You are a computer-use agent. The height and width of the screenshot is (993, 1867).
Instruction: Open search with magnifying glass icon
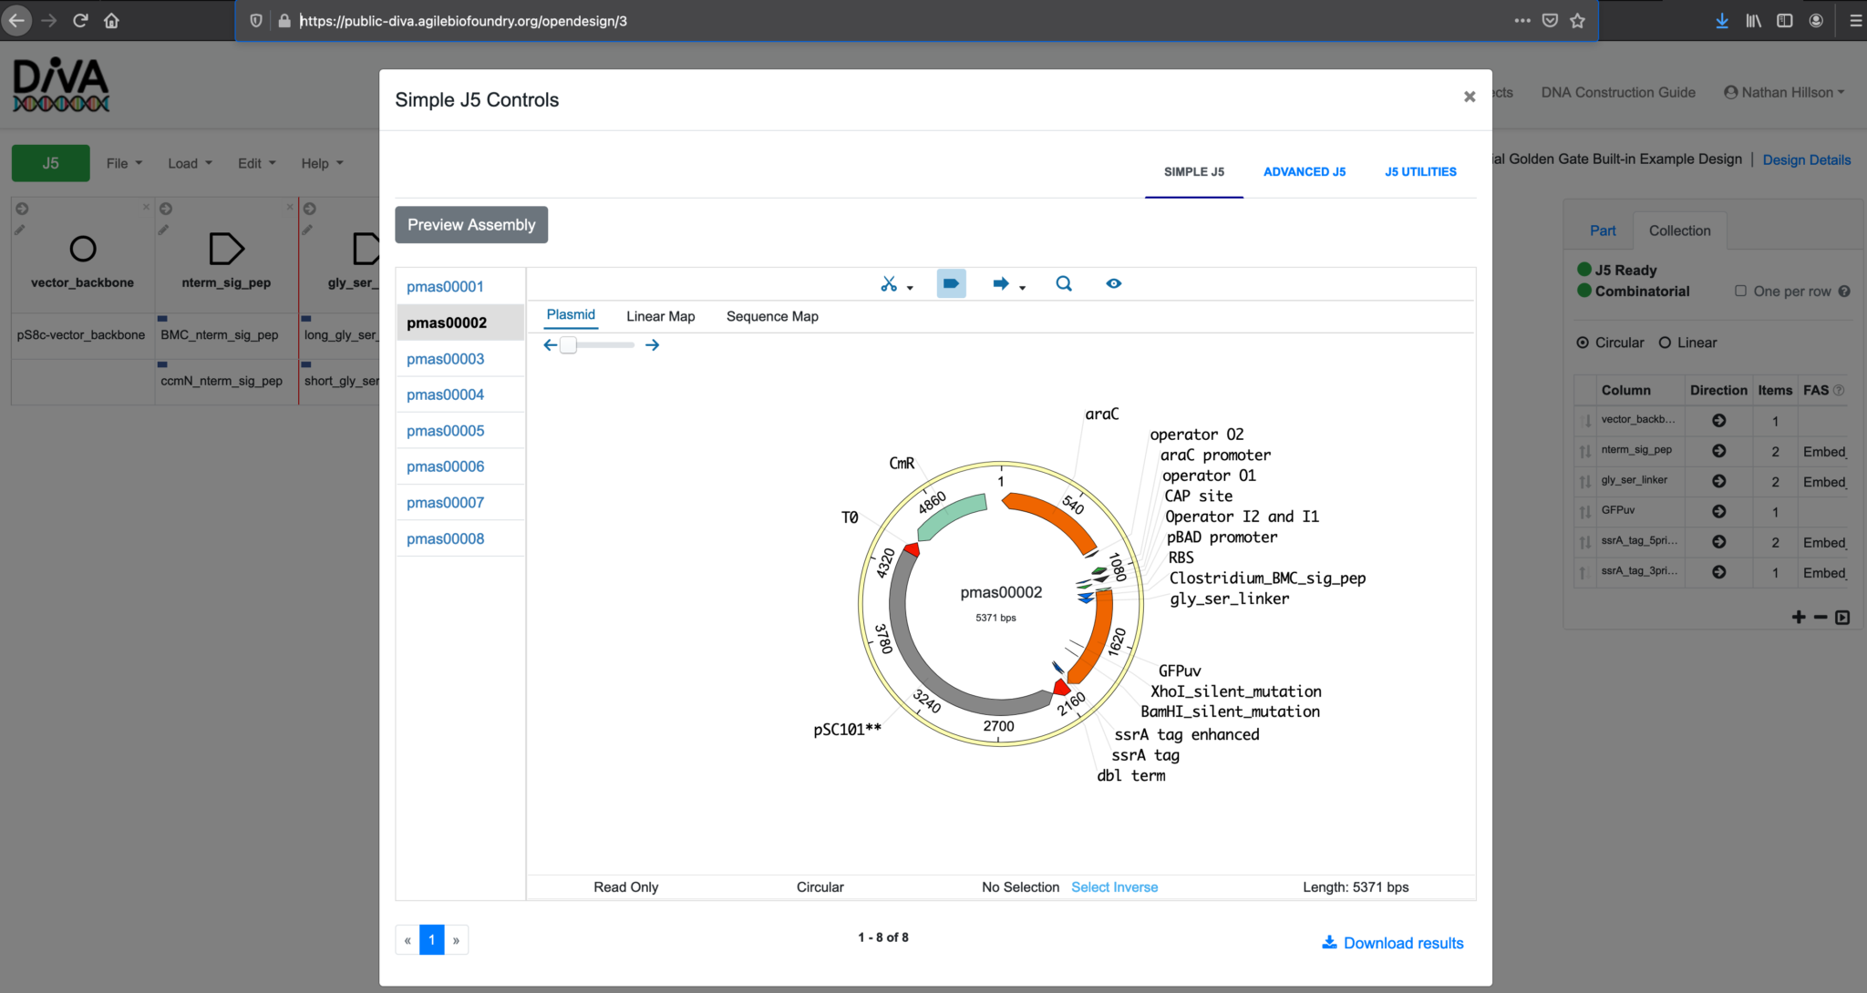pos(1063,284)
